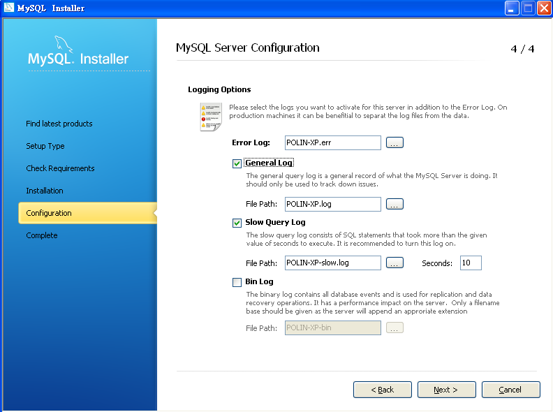Click the 4 / 4 page indicator

[522, 49]
